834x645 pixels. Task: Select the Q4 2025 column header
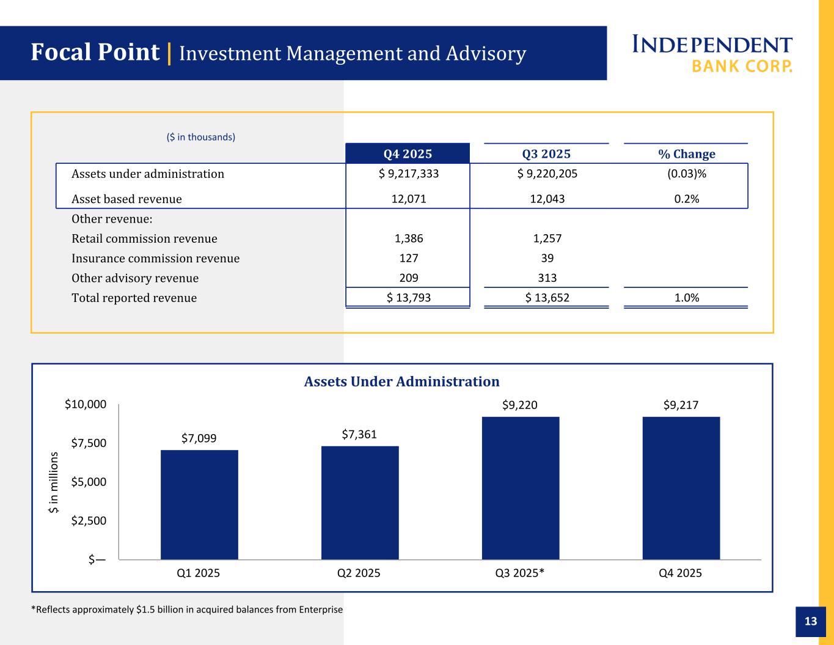pyautogui.click(x=408, y=153)
